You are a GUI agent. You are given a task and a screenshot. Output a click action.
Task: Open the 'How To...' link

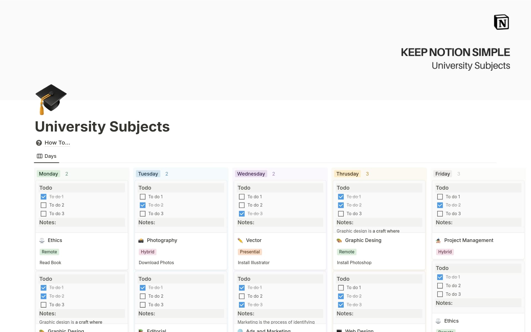tap(57, 143)
